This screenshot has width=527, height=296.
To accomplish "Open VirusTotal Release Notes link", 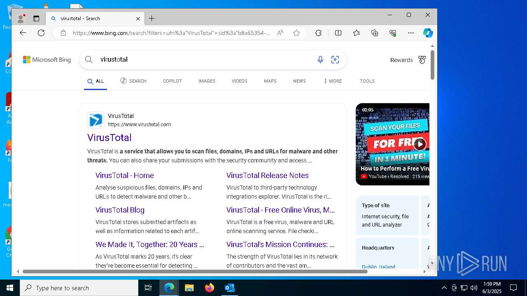I will [268, 176].
